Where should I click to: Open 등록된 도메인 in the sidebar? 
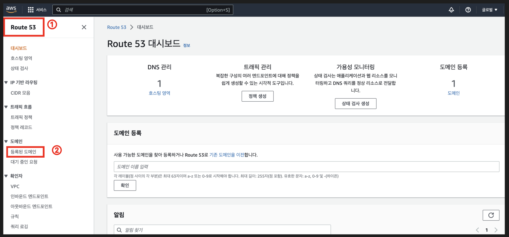23,152
